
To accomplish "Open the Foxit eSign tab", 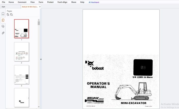I will [x=62, y=2].
